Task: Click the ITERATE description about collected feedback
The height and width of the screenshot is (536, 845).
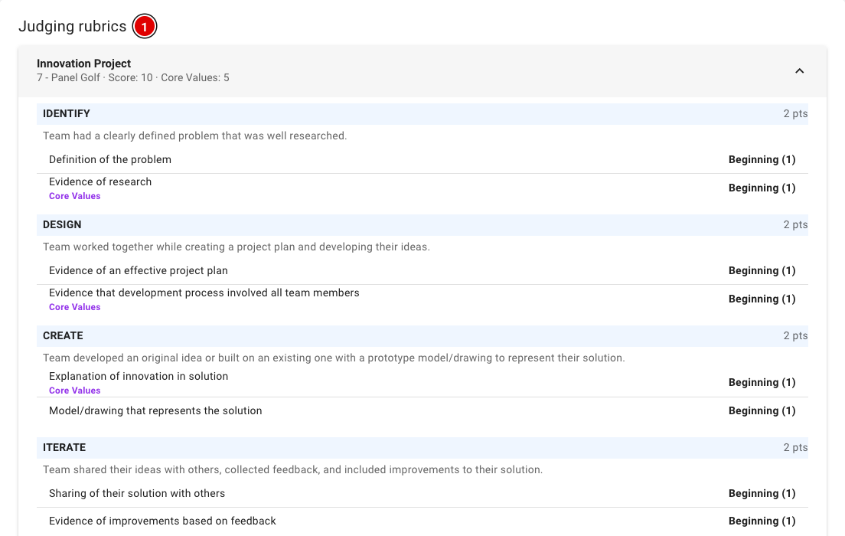Action: [x=292, y=469]
